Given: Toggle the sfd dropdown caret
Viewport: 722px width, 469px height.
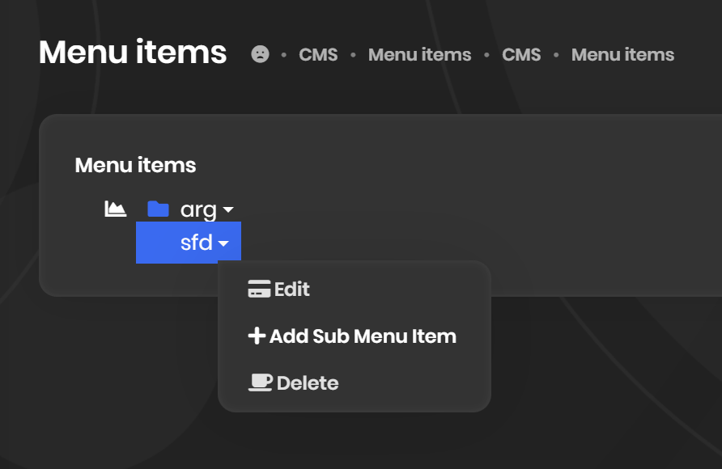Looking at the screenshot, I should 223,243.
